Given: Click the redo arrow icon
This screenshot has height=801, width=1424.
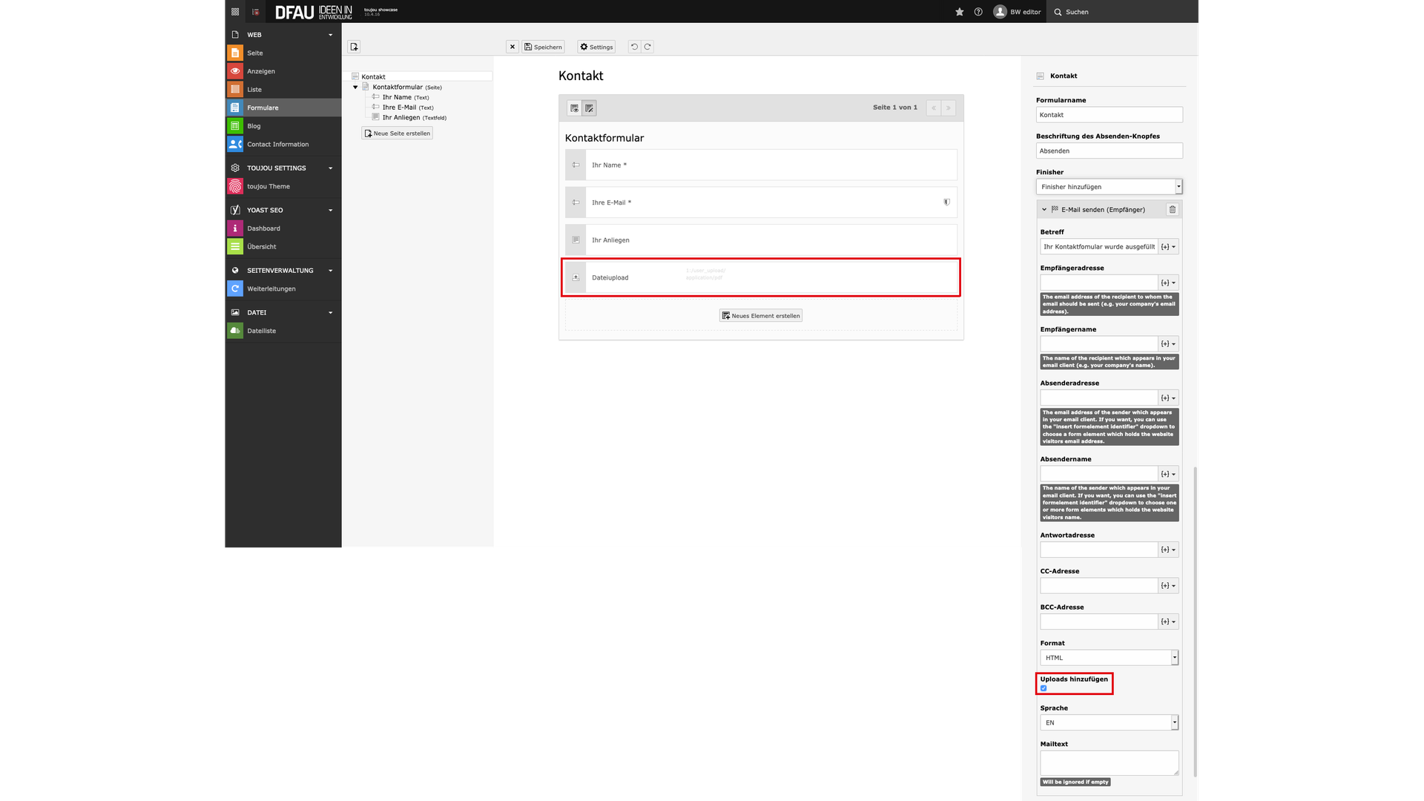Looking at the screenshot, I should (647, 47).
